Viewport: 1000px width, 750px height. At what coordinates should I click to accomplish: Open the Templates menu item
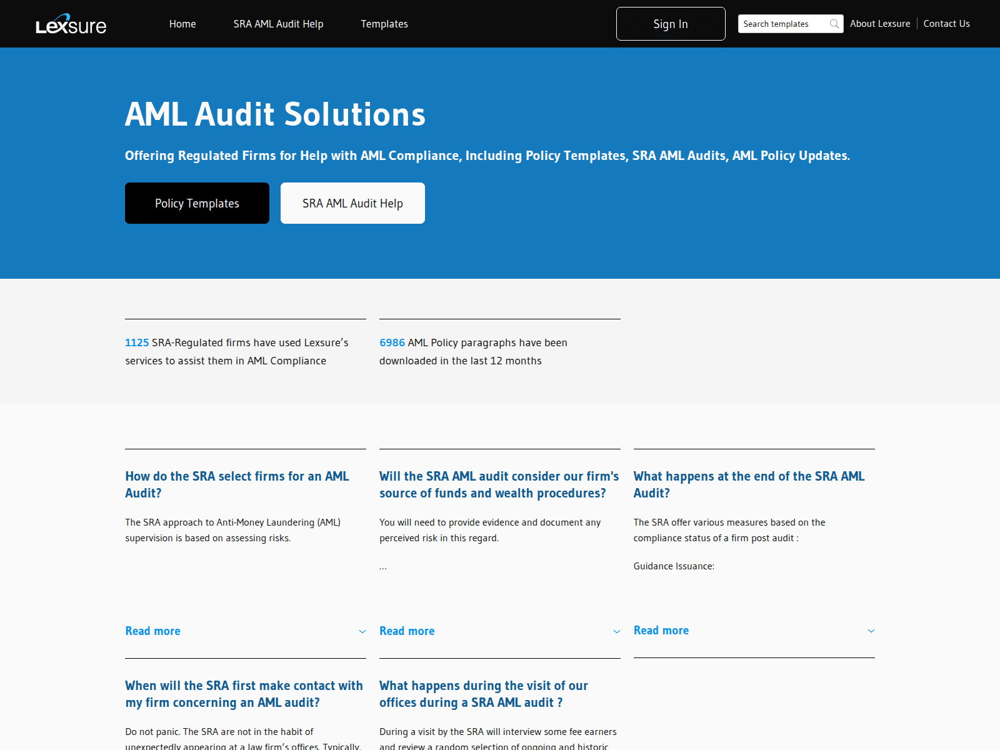pos(384,24)
